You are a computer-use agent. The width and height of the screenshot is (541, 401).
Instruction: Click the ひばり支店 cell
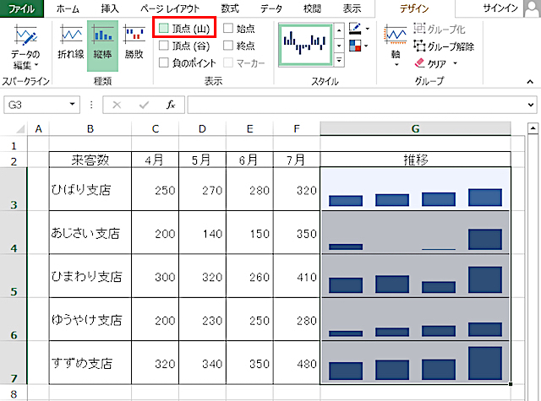point(90,189)
